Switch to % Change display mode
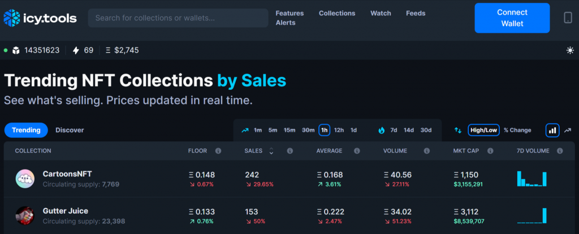 [517, 131]
